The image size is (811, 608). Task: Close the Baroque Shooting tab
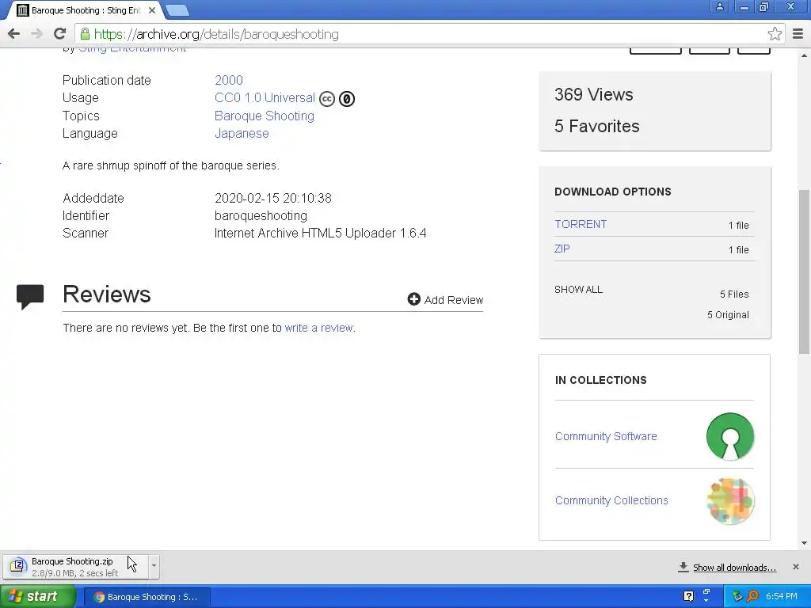click(x=152, y=10)
